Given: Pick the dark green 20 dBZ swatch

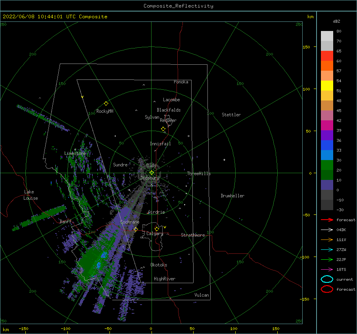Looking at the screenshot, I should [x=327, y=175].
